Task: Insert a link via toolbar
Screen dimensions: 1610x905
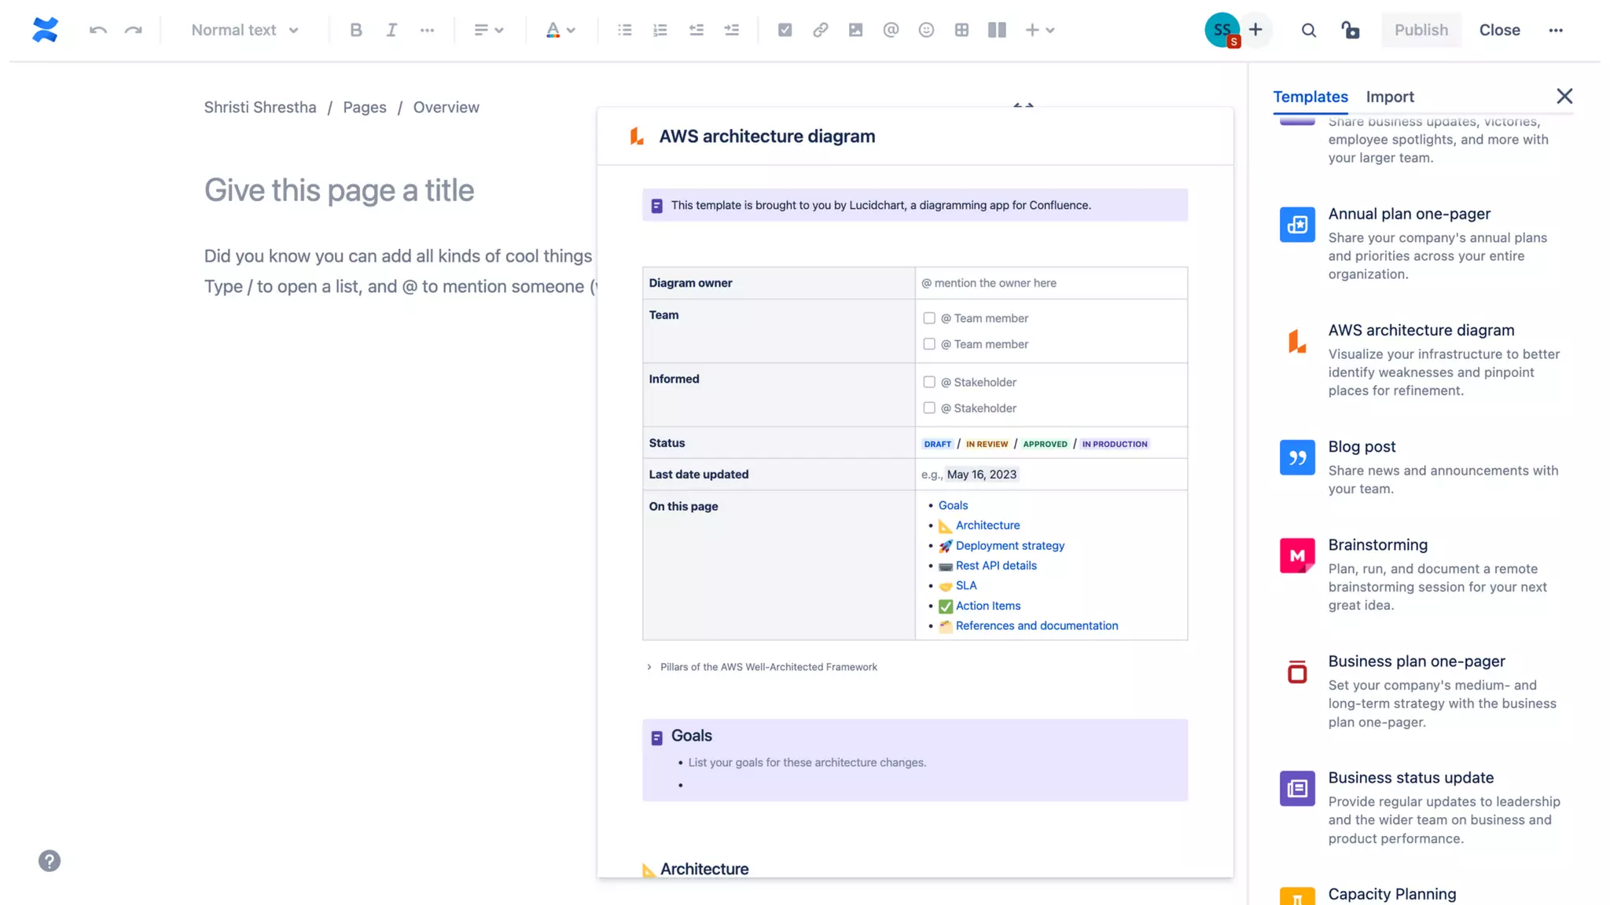Action: coord(820,30)
